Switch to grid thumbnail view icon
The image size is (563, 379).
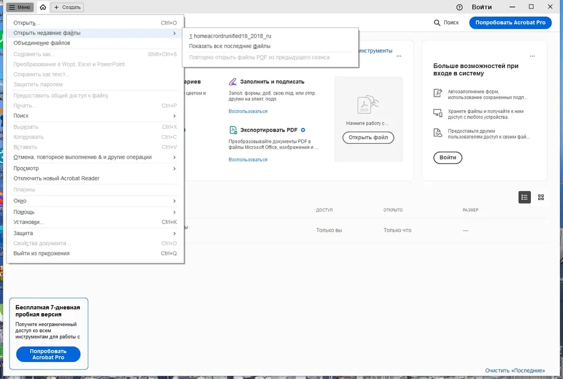coord(541,197)
